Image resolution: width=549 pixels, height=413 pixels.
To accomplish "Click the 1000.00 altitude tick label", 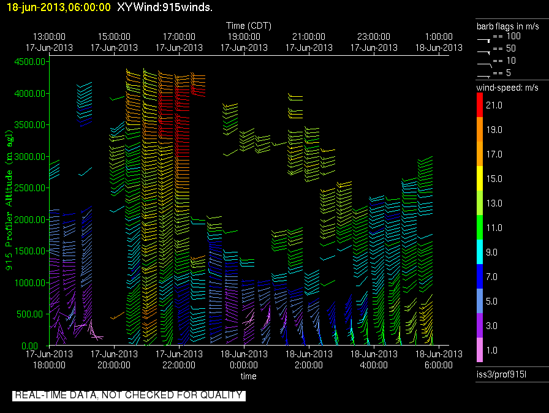I will 30,283.
